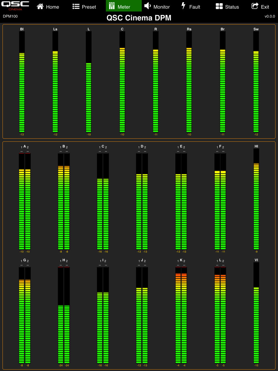Click amplifier F channel 1 meter
The image size is (278, 371).
point(217,201)
